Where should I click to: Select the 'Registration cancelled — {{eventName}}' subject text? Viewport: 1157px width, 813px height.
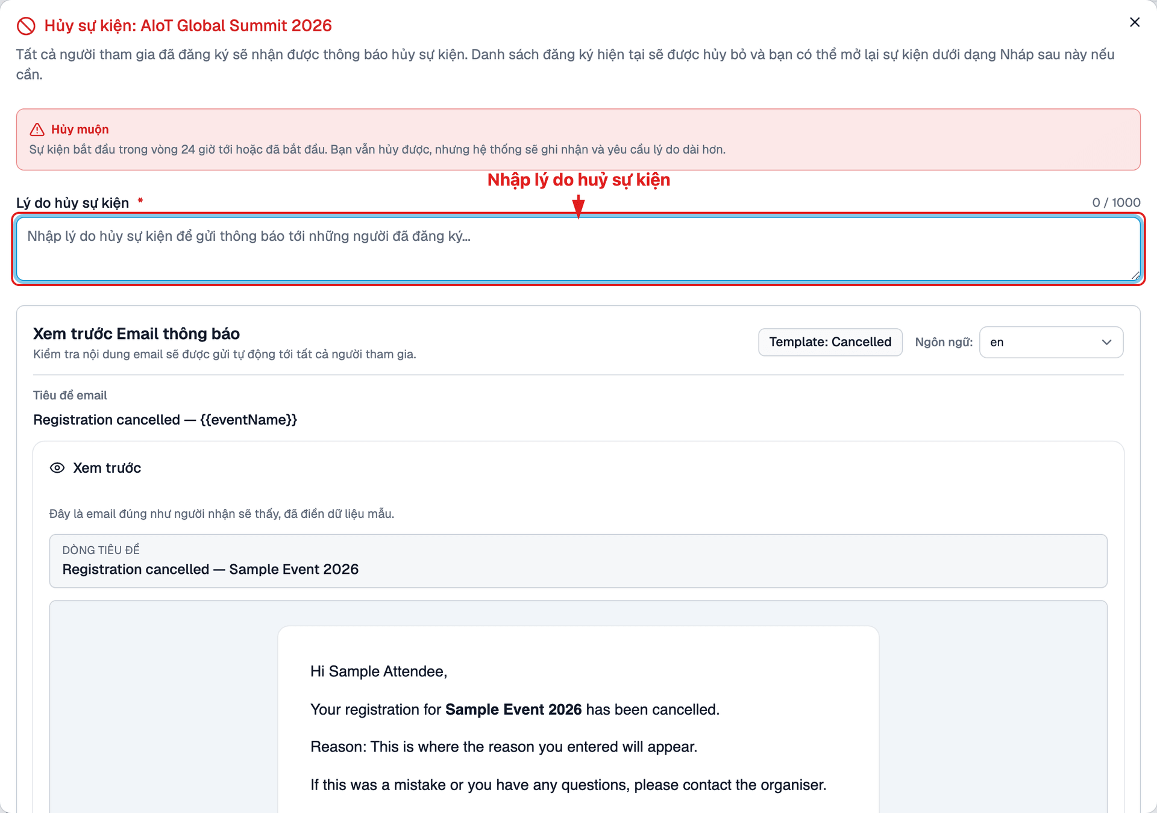(x=165, y=420)
